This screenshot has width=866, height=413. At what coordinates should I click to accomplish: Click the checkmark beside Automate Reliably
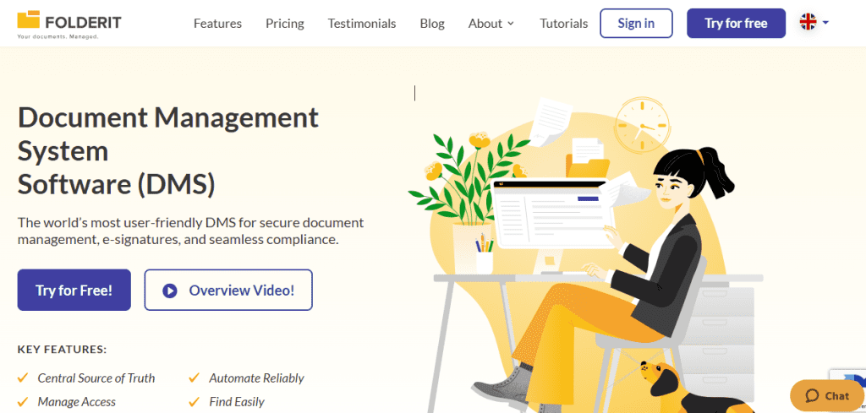click(x=195, y=378)
